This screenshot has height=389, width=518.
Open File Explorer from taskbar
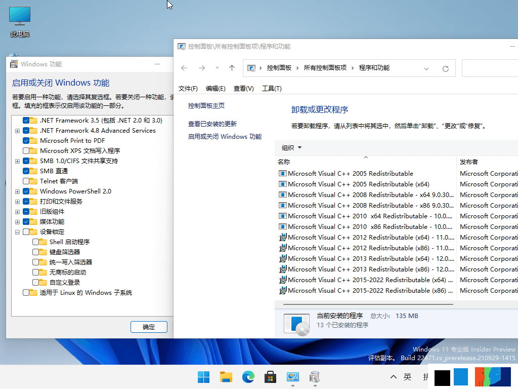226,377
